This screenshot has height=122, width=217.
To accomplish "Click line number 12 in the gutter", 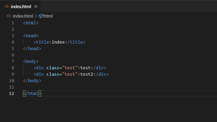I will [11, 94].
